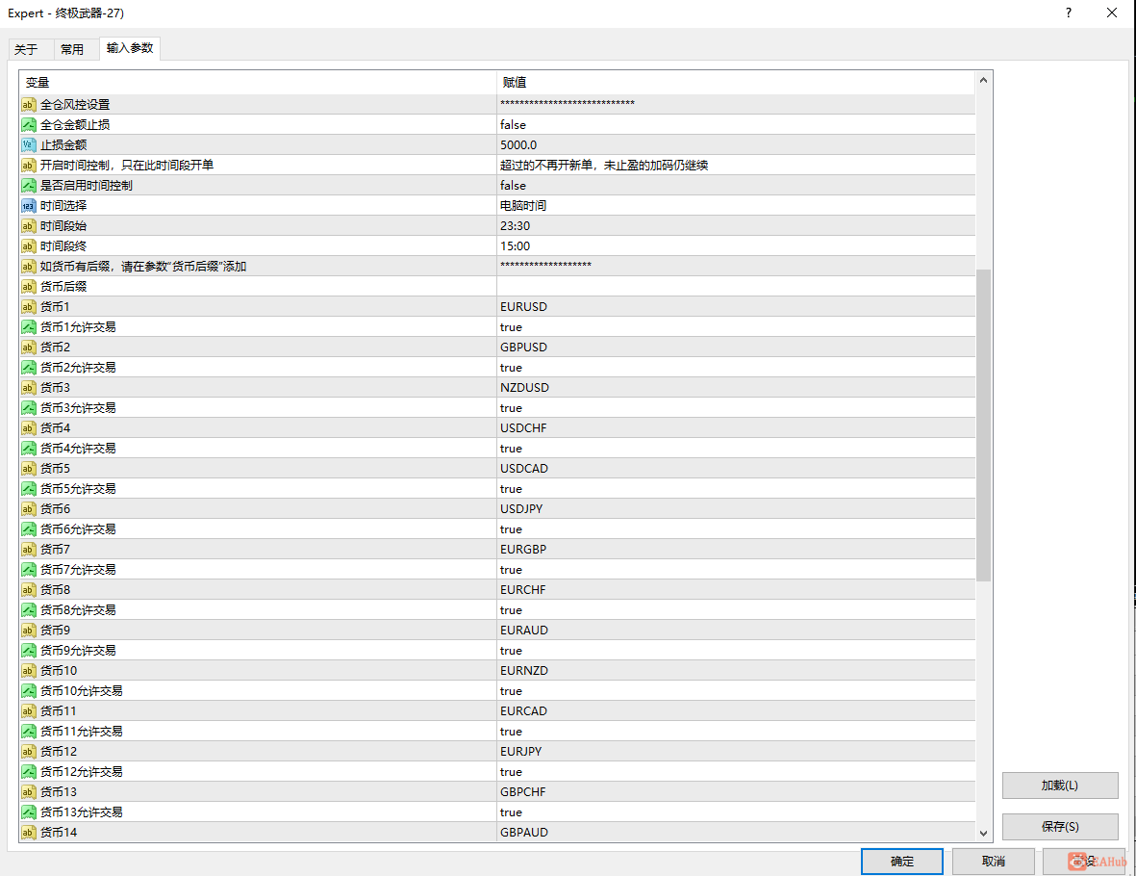Select the EURGBP value cell
Image resolution: width=1136 pixels, height=876 pixels.
[736, 550]
